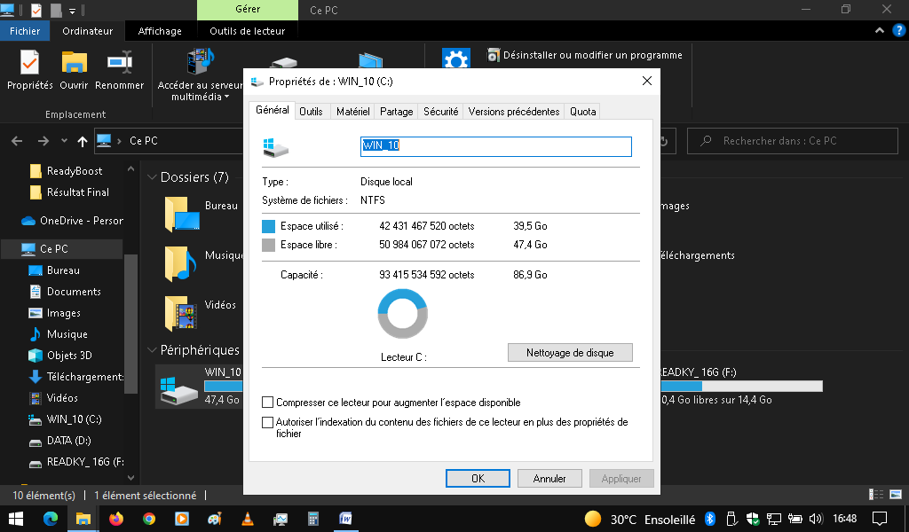This screenshot has width=909, height=532.
Task: Collapse the Périphériques group
Action: [153, 350]
